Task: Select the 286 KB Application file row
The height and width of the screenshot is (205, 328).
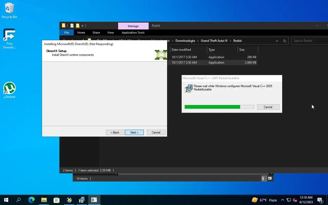Action: tap(212, 57)
